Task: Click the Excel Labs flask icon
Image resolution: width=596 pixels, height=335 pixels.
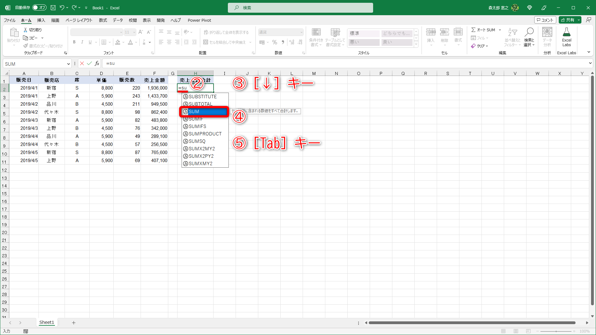Action: [567, 32]
